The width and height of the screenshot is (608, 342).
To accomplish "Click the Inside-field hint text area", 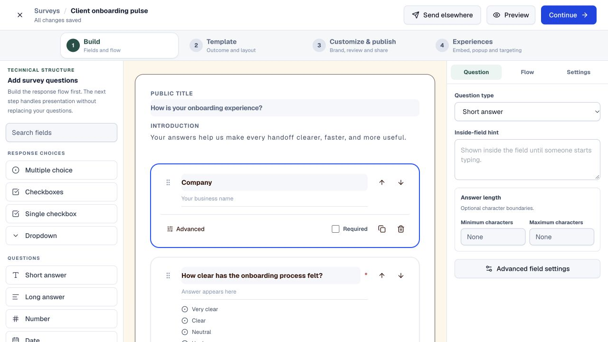I will [x=527, y=160].
